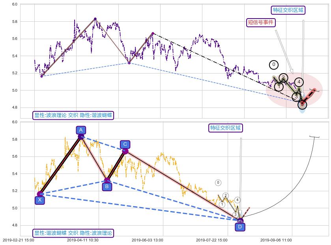Click the blue point A label box
The width and height of the screenshot is (331, 245).
(x=80, y=130)
